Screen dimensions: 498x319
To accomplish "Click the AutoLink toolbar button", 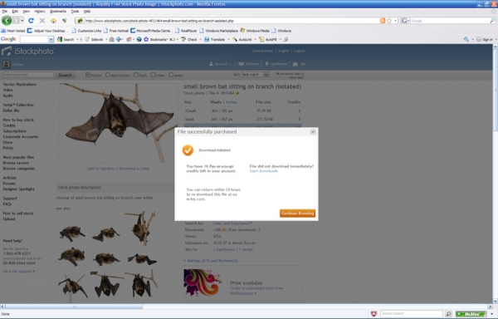I will point(242,39).
